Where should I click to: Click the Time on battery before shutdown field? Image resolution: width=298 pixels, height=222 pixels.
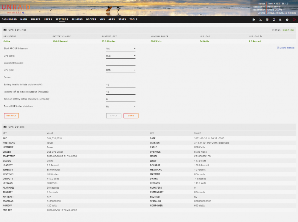[x=121, y=99]
